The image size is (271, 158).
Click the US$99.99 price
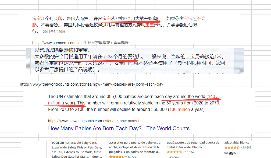pyautogui.click(x=230, y=153)
